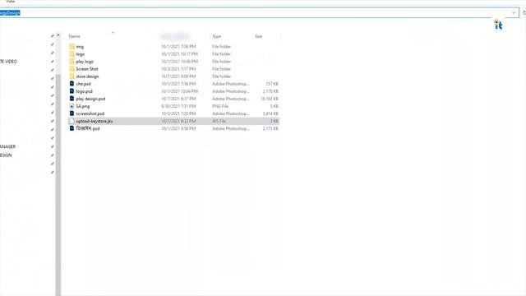Click the pin icon next to ESIGN
Viewport: 526px width, 296px height.
pyautogui.click(x=53, y=155)
